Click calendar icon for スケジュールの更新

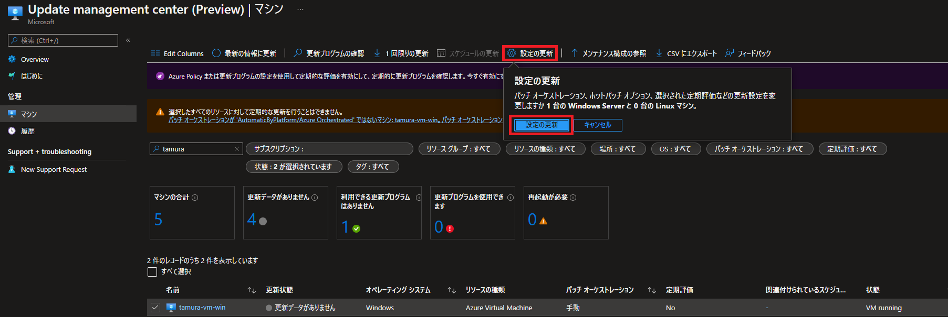[x=441, y=53]
